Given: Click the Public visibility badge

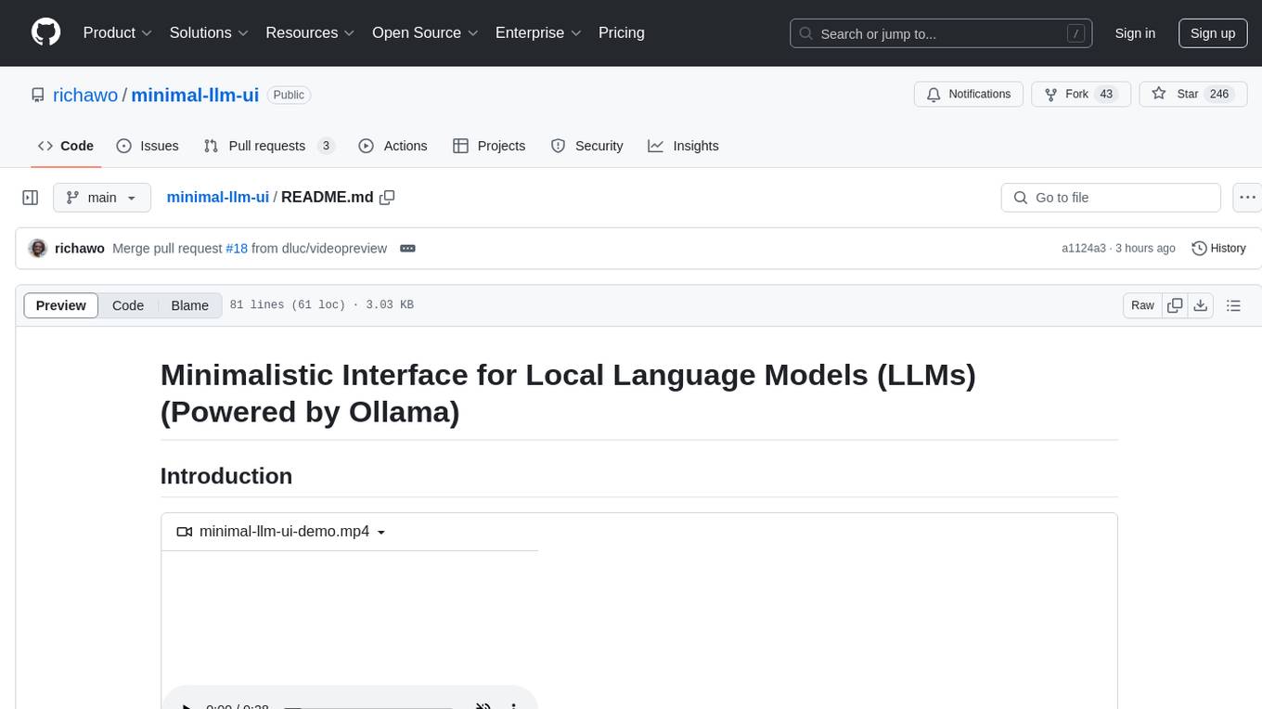Looking at the screenshot, I should tap(289, 95).
